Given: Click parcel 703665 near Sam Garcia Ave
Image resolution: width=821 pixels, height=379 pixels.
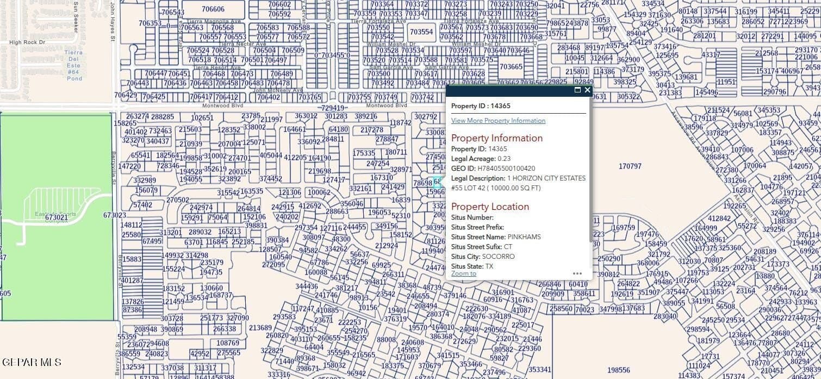Looking at the screenshot, I should 511,66.
